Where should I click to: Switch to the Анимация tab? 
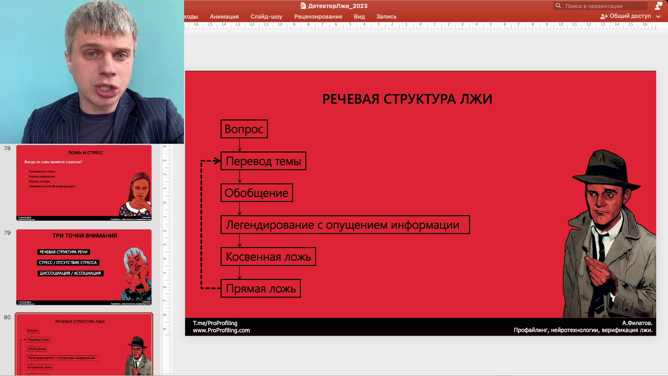[x=224, y=16]
